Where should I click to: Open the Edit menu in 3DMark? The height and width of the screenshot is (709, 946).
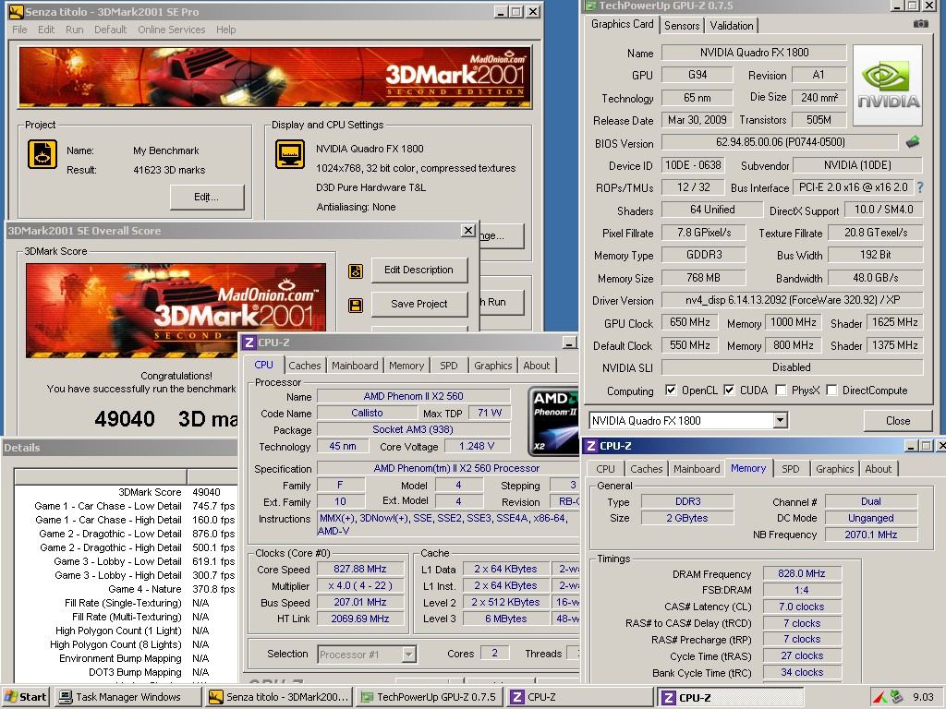click(46, 30)
